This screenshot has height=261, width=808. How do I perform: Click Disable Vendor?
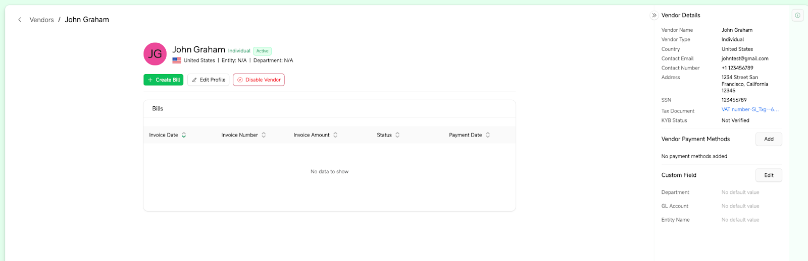tap(259, 80)
